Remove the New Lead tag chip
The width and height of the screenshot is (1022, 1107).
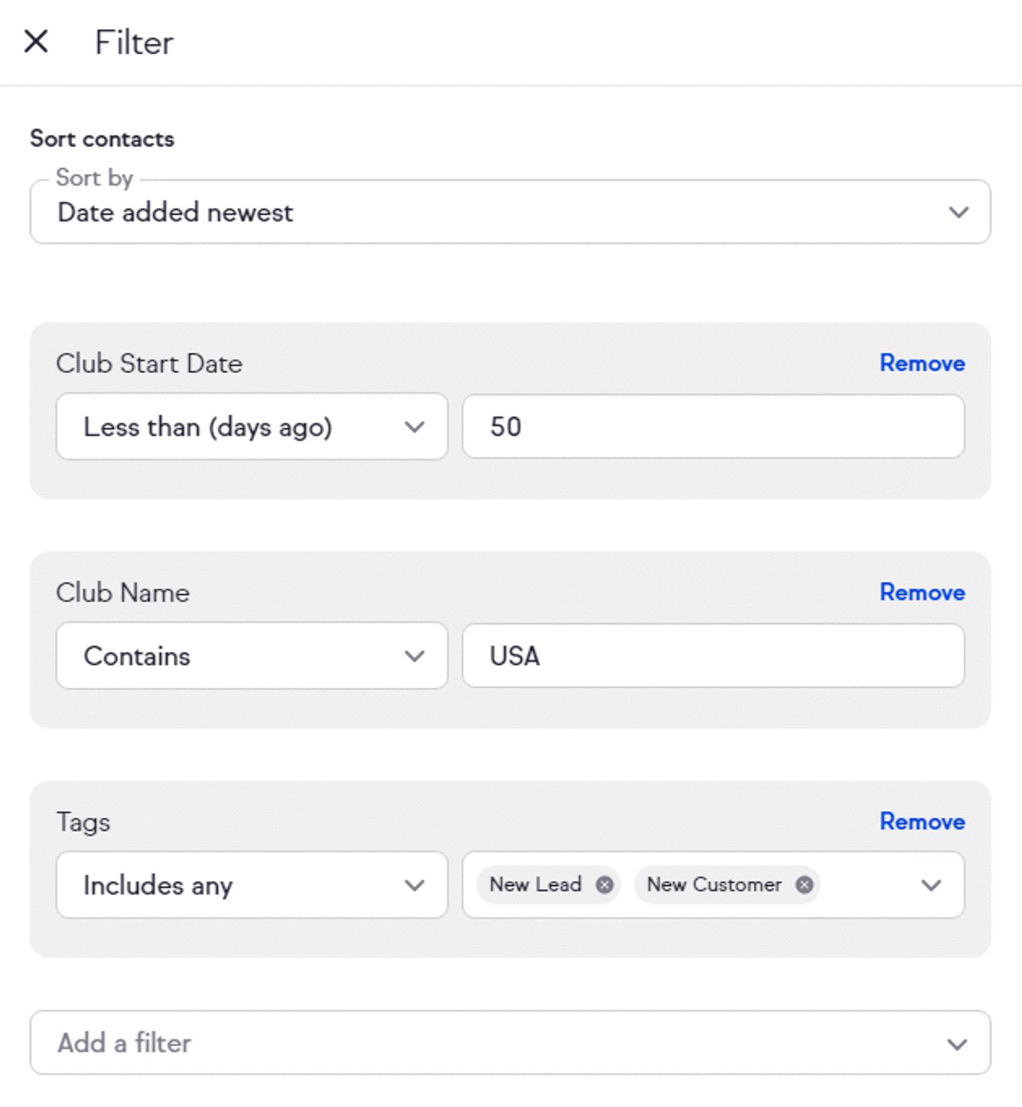click(x=604, y=885)
